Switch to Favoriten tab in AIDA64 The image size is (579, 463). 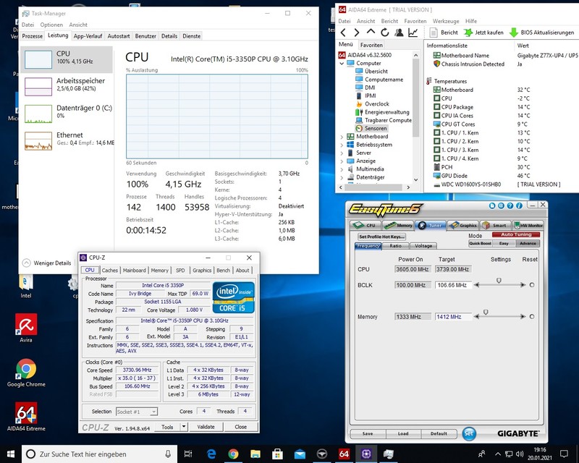[x=371, y=45]
